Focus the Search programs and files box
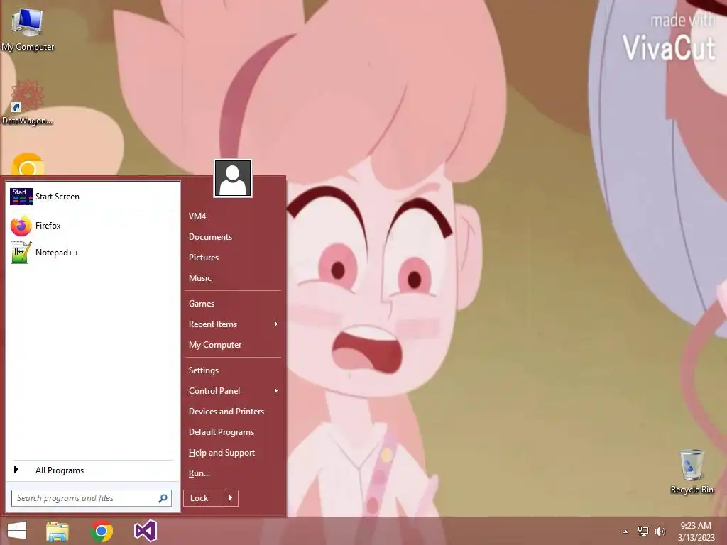This screenshot has width=727, height=545. tap(92, 498)
